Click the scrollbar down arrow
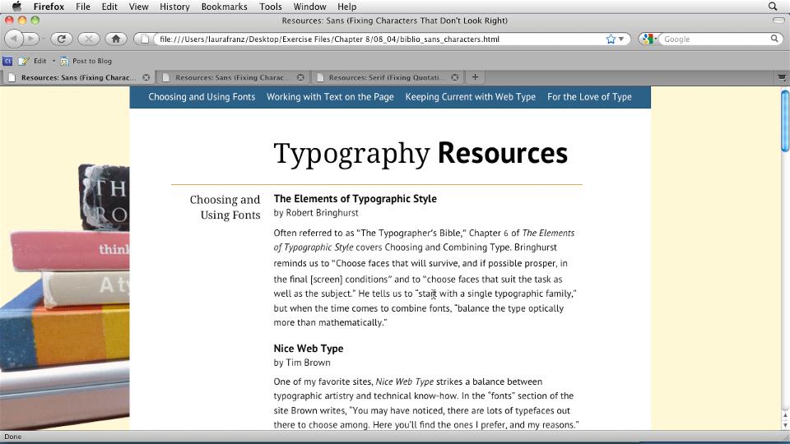Screen dimensions: 790x444 pyautogui.click(x=785, y=425)
